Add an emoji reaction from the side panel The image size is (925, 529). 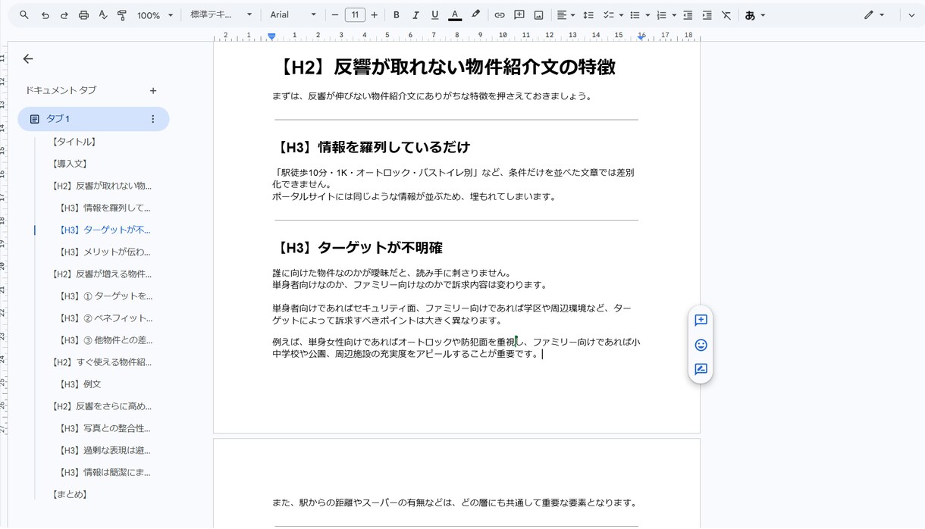point(701,345)
